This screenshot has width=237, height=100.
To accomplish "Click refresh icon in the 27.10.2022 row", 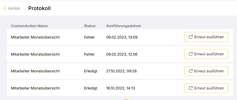I will click(191, 71).
